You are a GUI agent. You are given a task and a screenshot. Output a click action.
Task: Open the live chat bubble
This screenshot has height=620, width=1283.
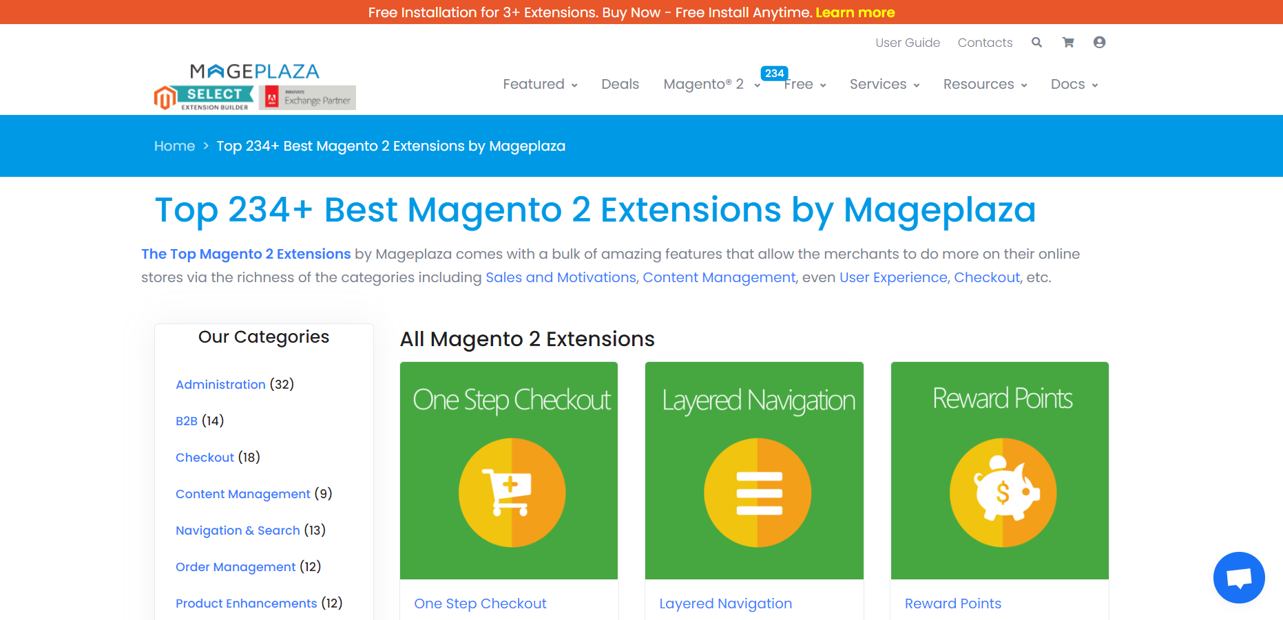1239,577
